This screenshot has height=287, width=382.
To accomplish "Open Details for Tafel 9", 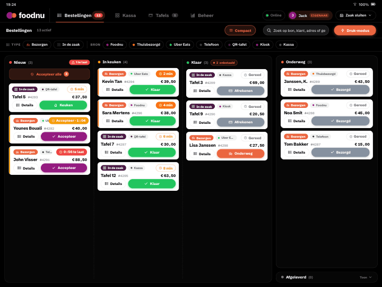I will (202, 123).
